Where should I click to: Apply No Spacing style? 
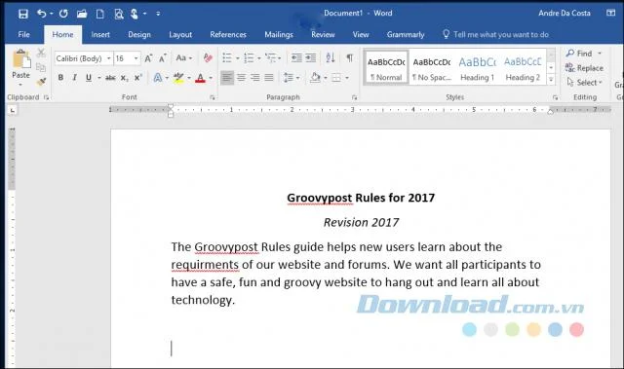point(432,67)
